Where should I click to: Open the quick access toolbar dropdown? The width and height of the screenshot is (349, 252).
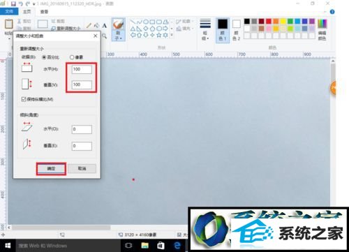pyautogui.click(x=34, y=4)
